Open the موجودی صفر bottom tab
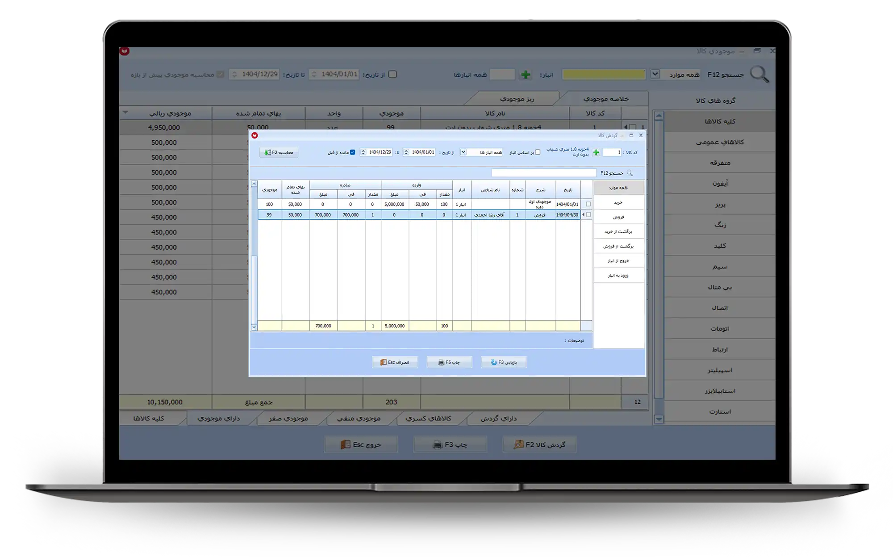 (288, 419)
